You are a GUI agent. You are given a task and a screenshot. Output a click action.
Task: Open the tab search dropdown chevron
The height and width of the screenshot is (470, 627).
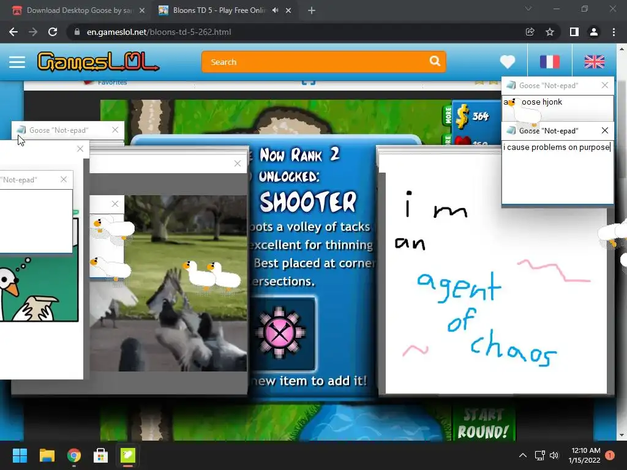[528, 9]
